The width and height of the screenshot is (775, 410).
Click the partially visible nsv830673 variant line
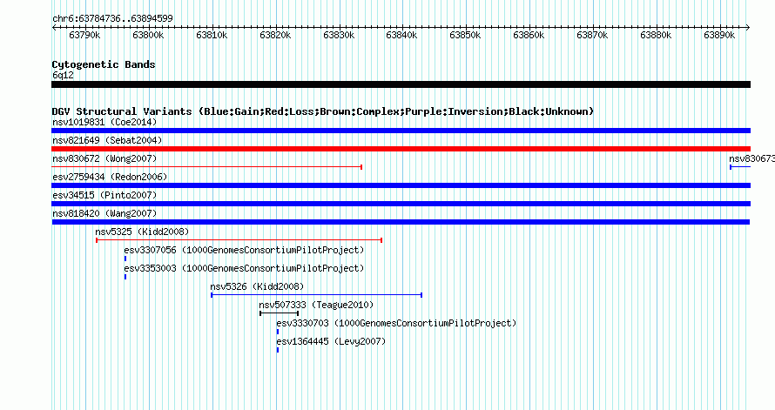pyautogui.click(x=740, y=167)
